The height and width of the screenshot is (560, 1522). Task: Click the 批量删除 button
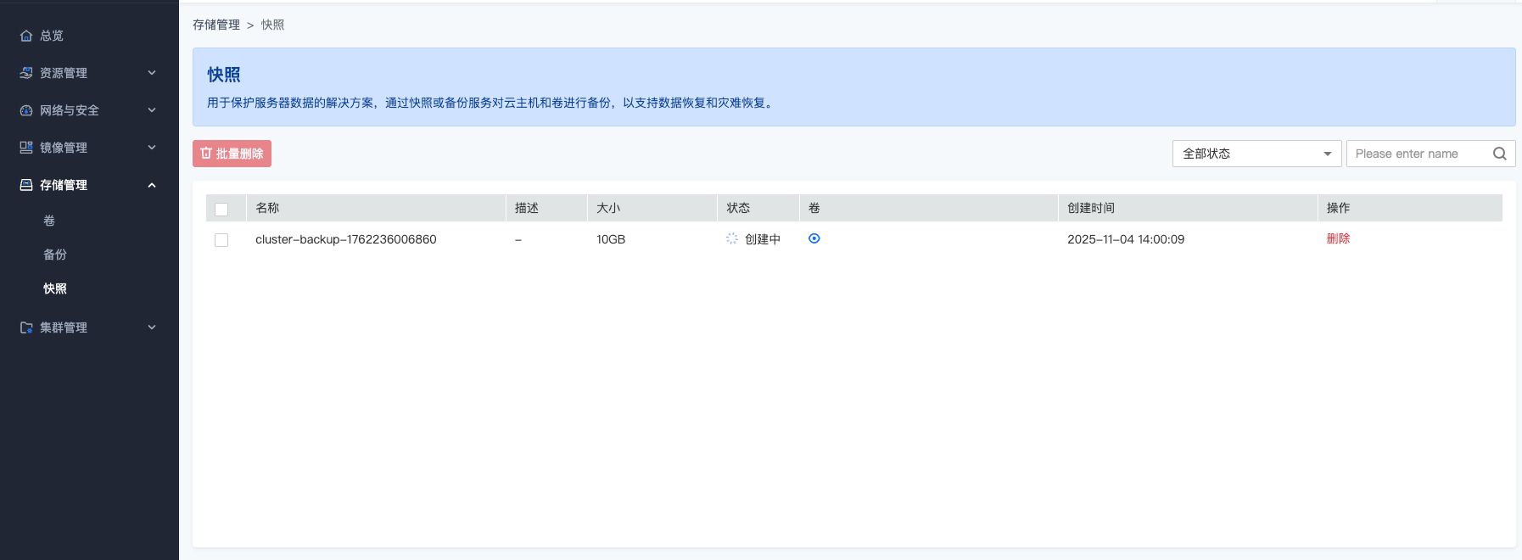click(x=232, y=154)
